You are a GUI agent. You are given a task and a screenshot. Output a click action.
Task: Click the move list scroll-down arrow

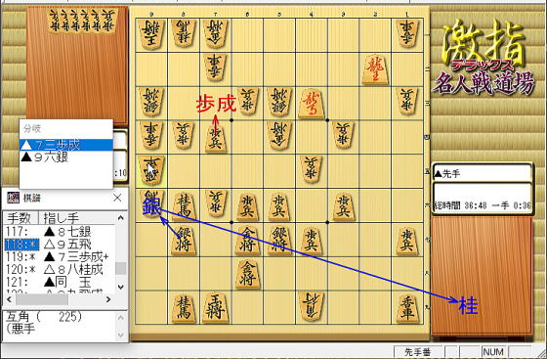point(121,287)
